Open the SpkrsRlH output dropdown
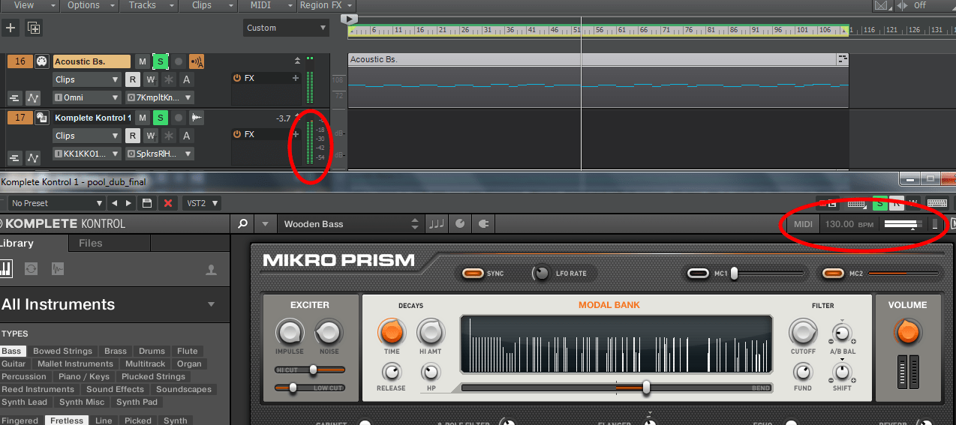The height and width of the screenshot is (425, 956). (x=159, y=154)
